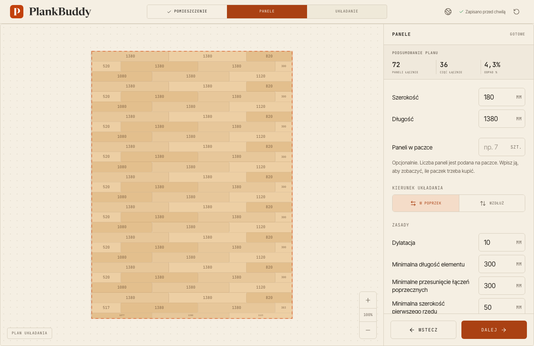Click the 36 cięć łącznie value
Viewport: 534px width, 346px height.
point(444,65)
